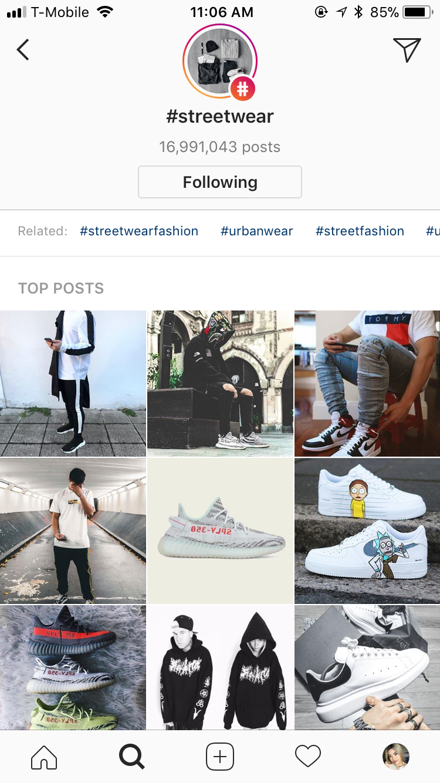The width and height of the screenshot is (440, 783).
Task: Toggle the Following button for #streetwear
Action: pos(220,182)
